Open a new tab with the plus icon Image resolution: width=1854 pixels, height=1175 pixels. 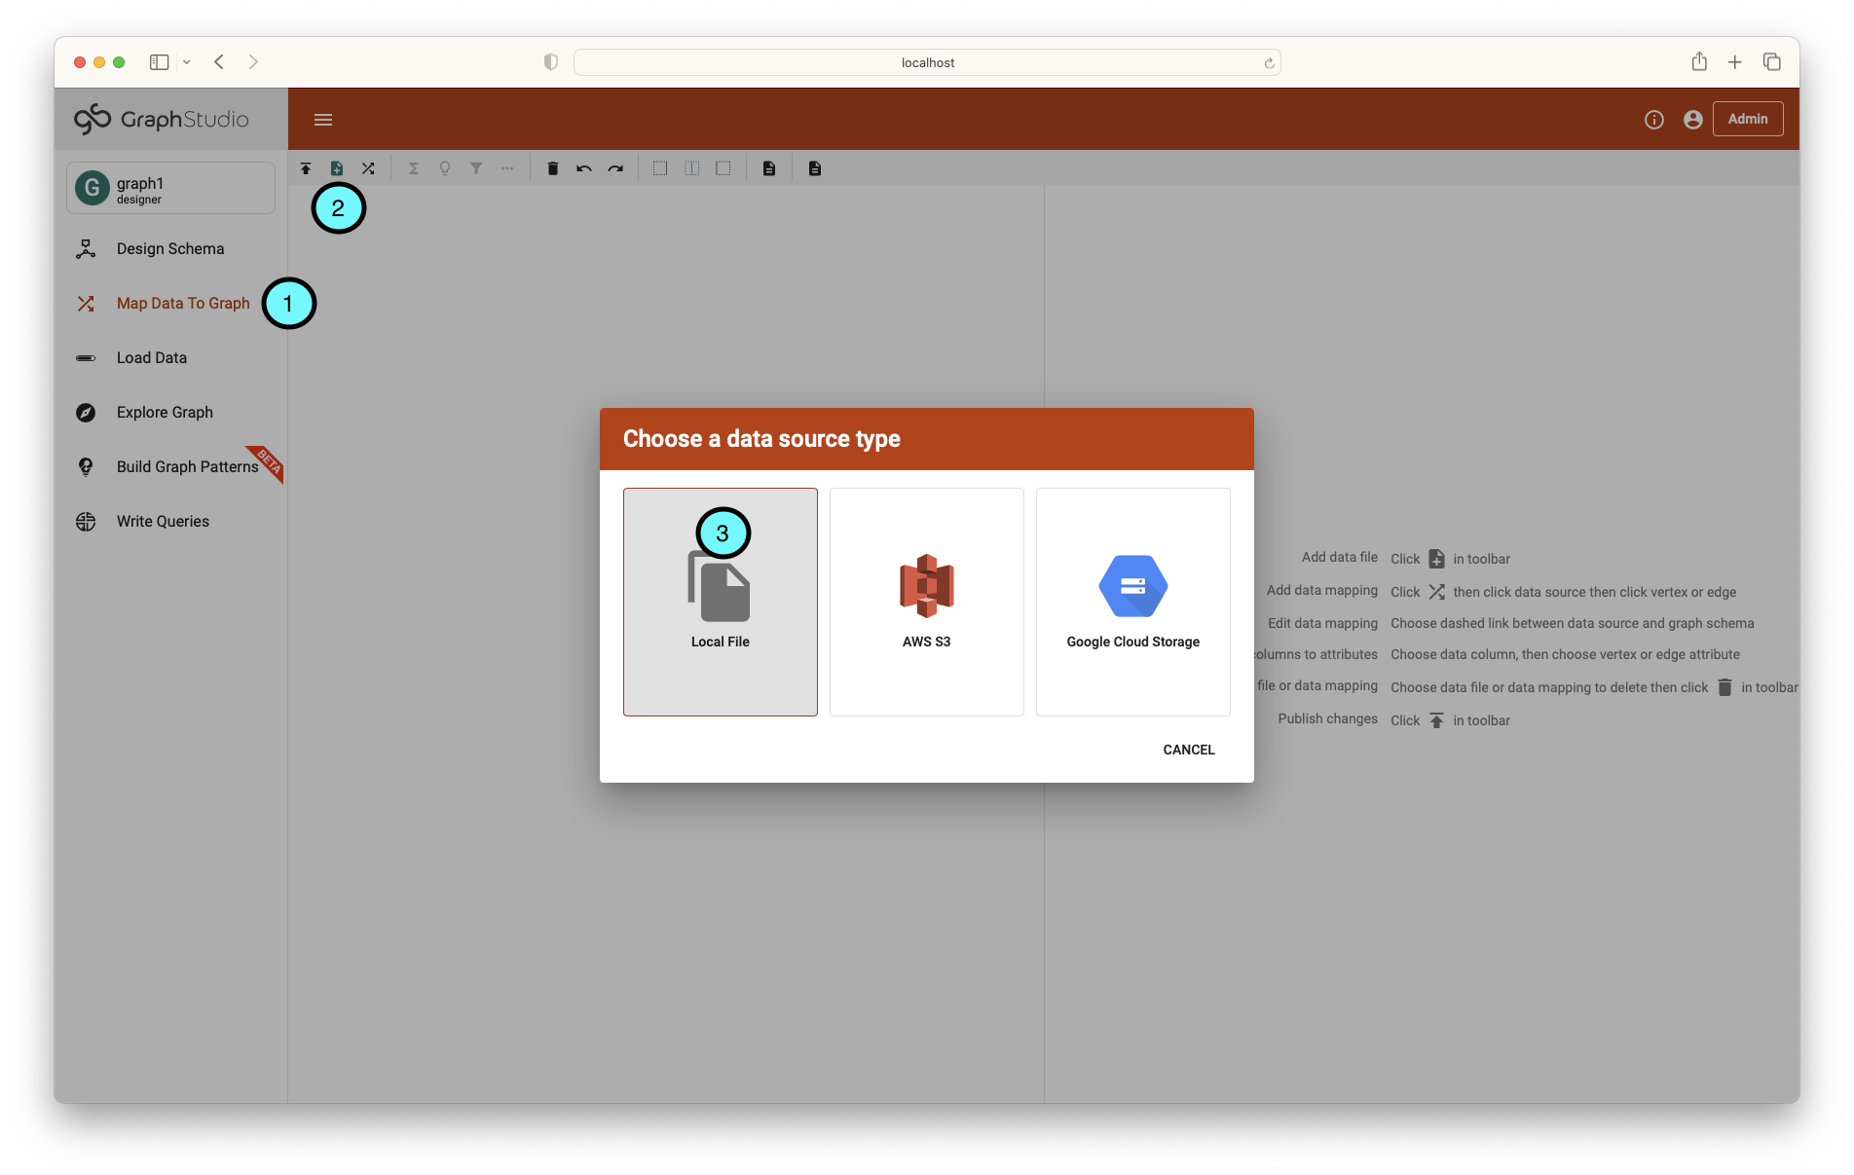pos(1735,62)
